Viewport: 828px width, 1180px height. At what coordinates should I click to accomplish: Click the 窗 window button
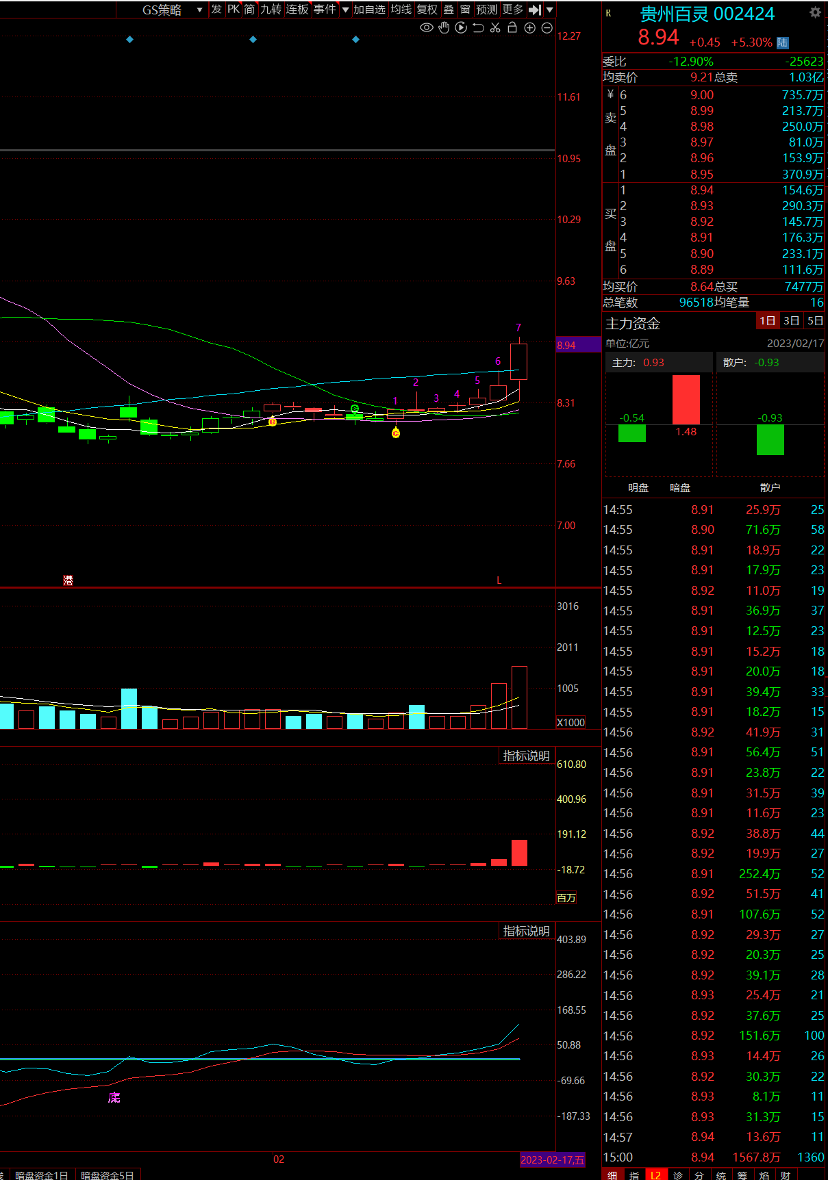click(x=465, y=10)
